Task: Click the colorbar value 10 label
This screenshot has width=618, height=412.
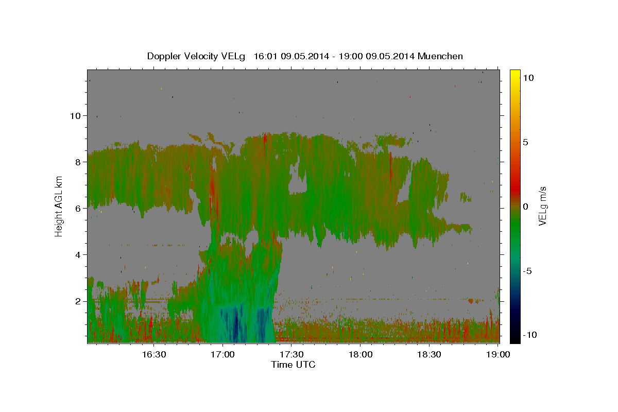Action: 528,78
